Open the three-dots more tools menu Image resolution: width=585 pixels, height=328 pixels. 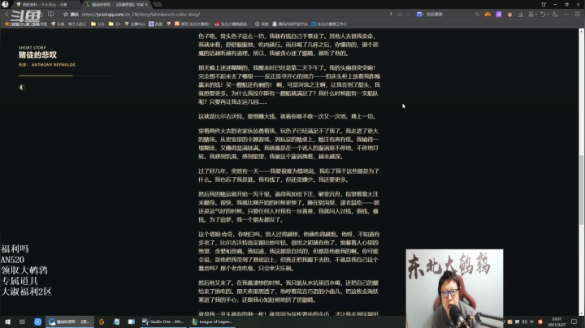coord(566,14)
